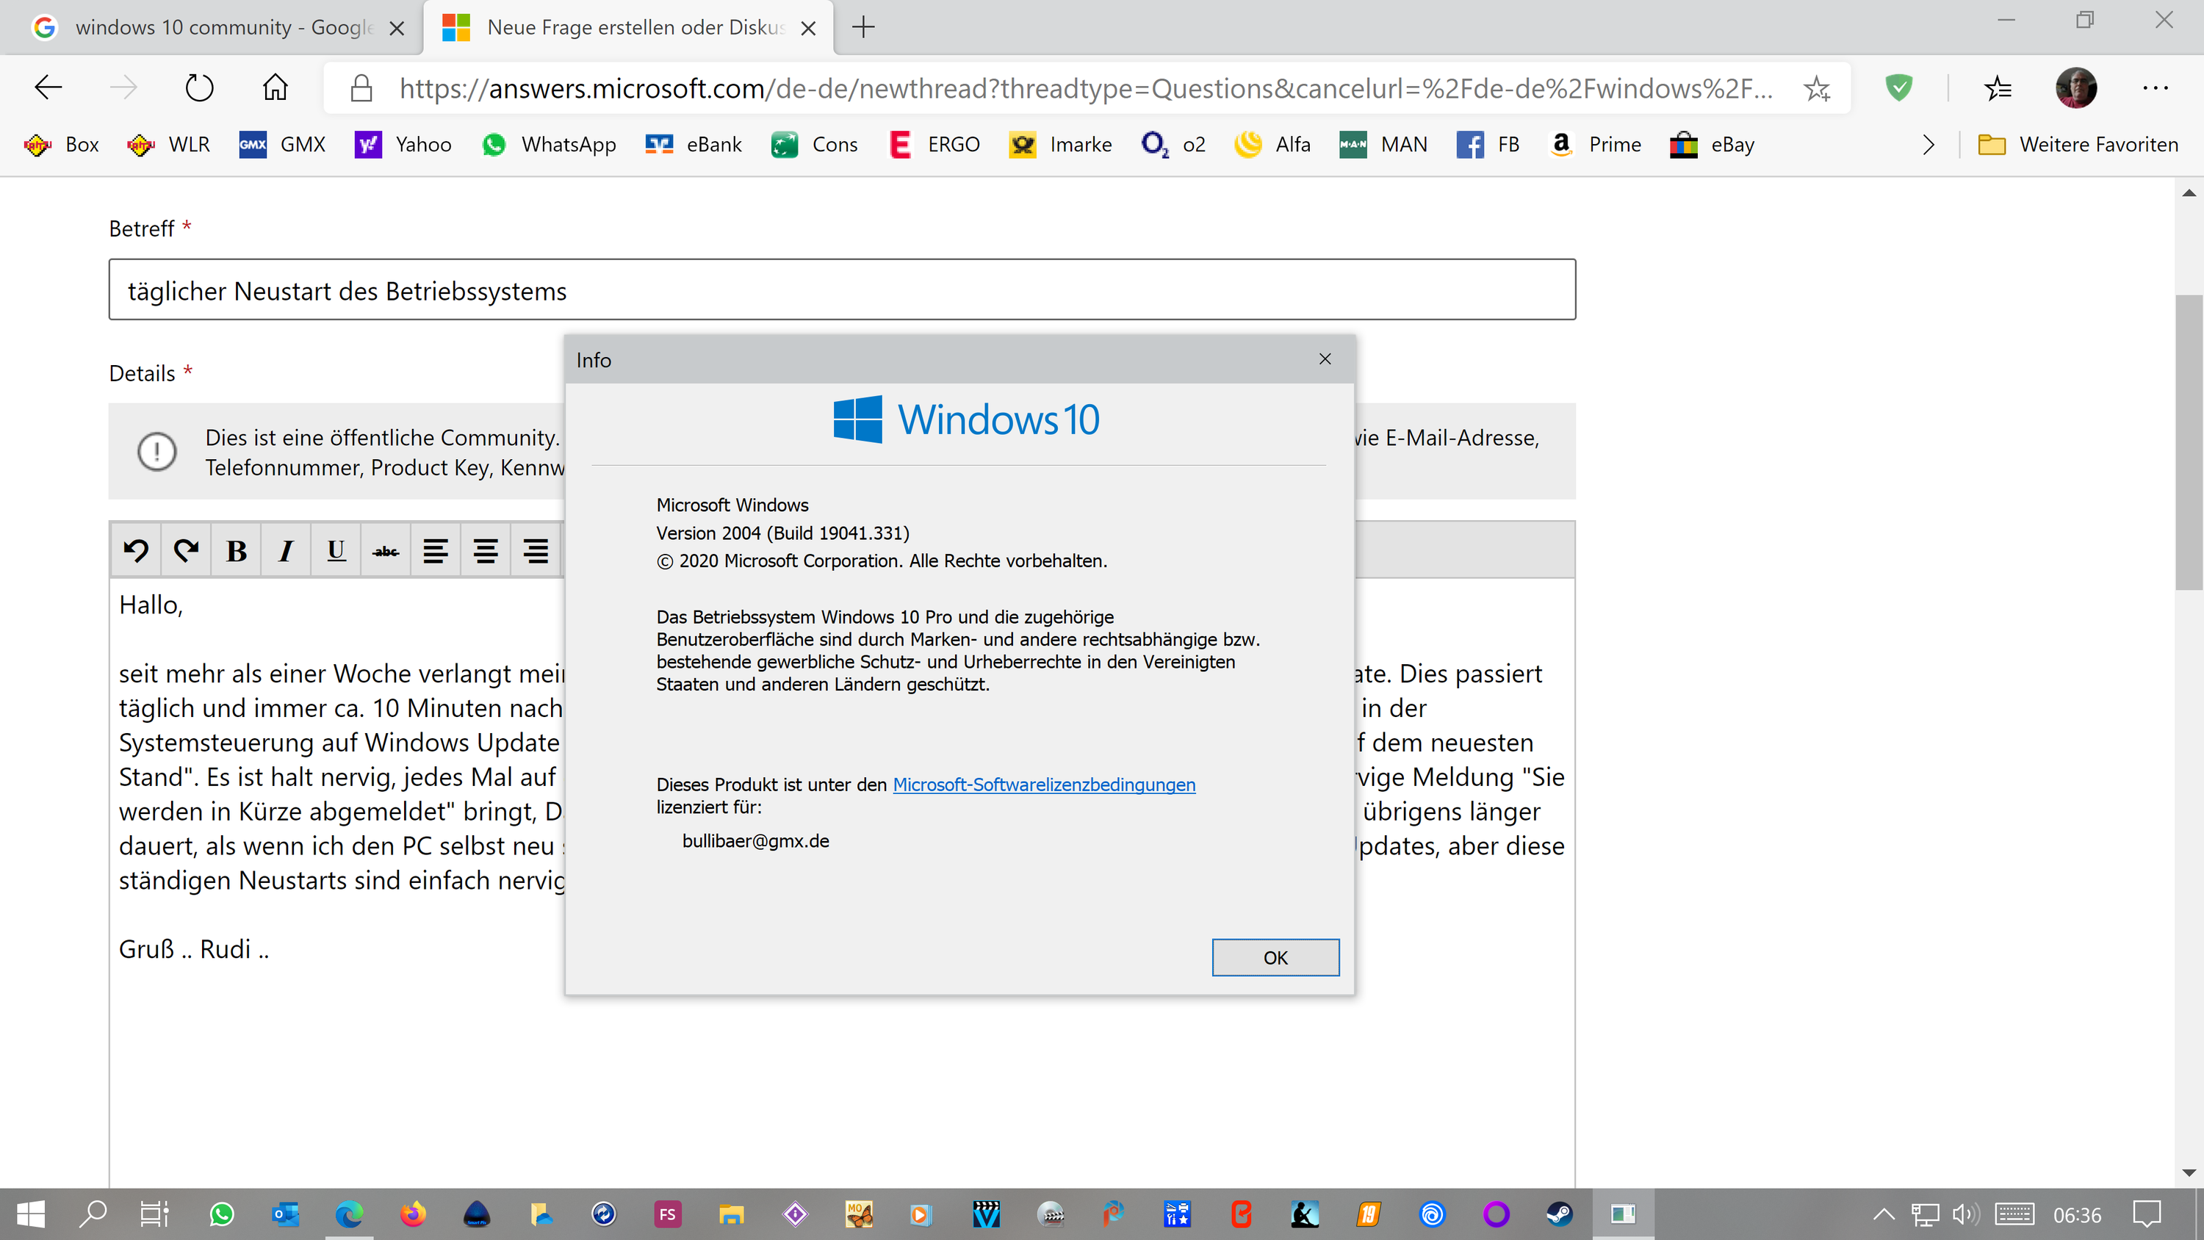2204x1240 pixels.
Task: Open Task View on the taskbar
Action: click(155, 1214)
